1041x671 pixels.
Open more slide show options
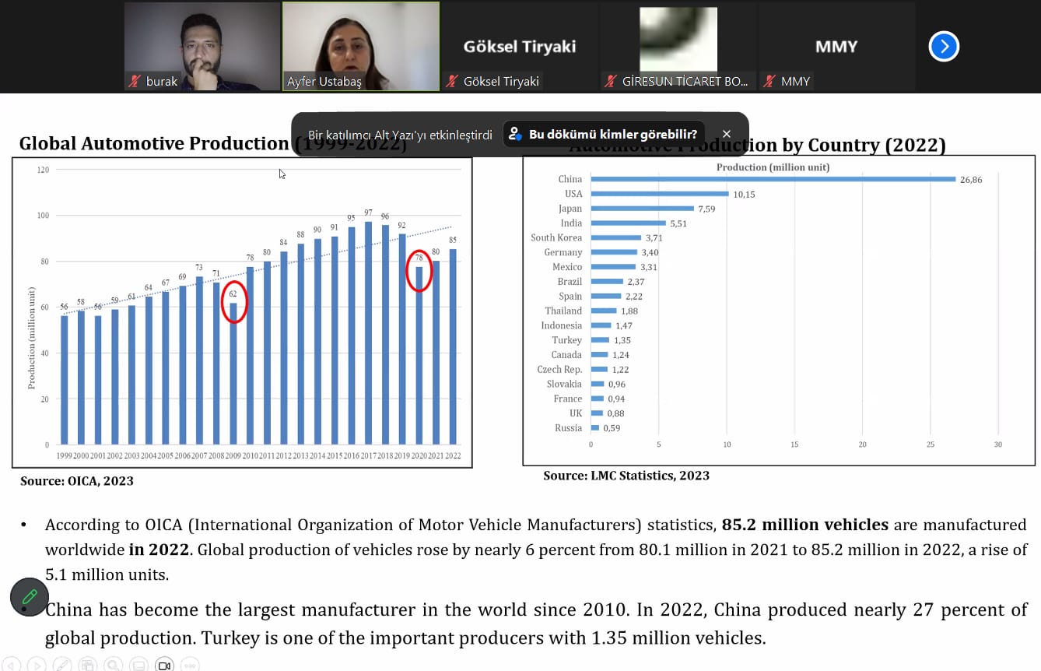pos(190,665)
